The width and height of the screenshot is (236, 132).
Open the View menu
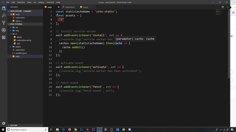click(x=29, y=2)
